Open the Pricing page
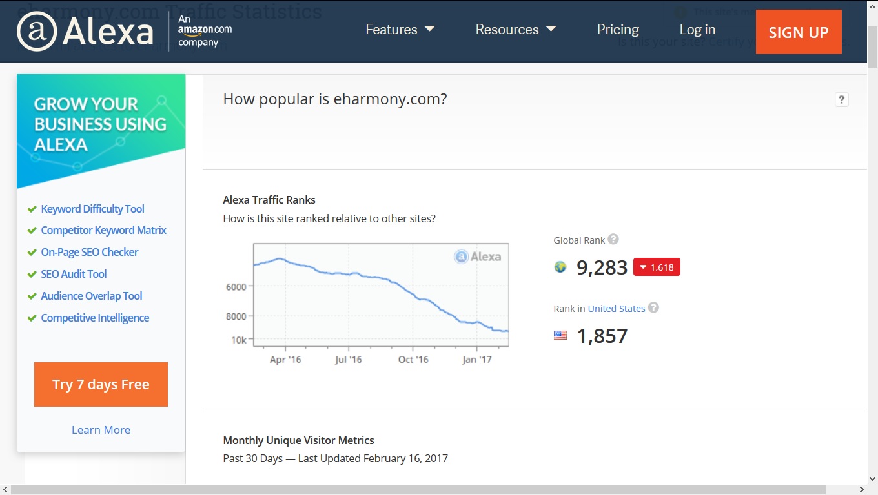 coord(618,30)
